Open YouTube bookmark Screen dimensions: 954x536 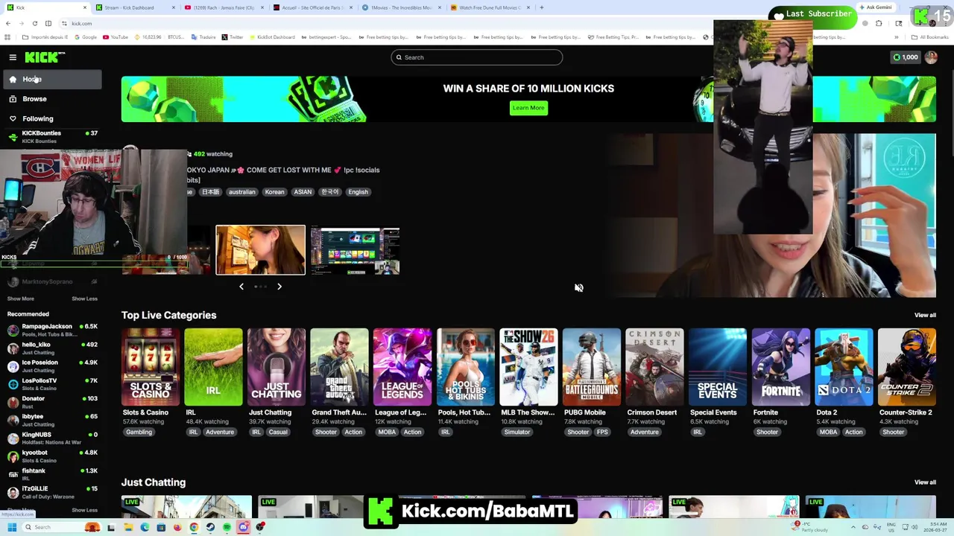pos(116,36)
